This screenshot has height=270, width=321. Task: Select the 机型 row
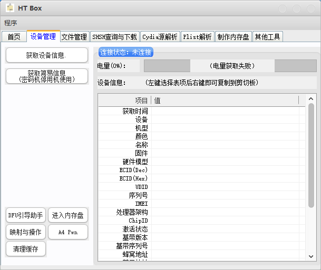[x=201, y=128]
